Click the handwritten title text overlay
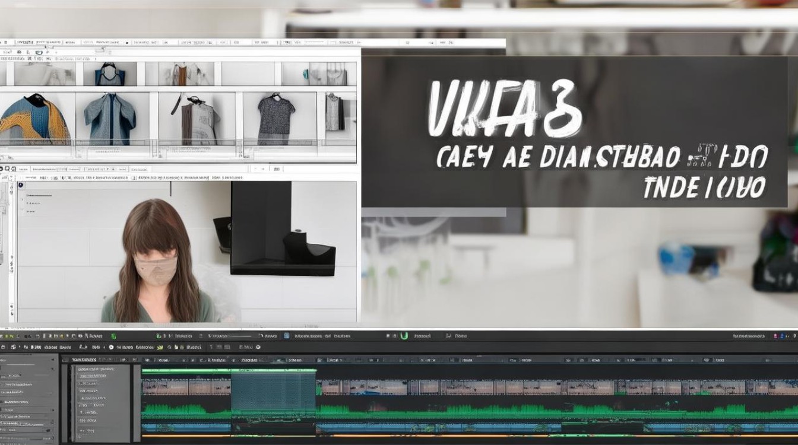Image resolution: width=798 pixels, height=445 pixels. (x=505, y=110)
